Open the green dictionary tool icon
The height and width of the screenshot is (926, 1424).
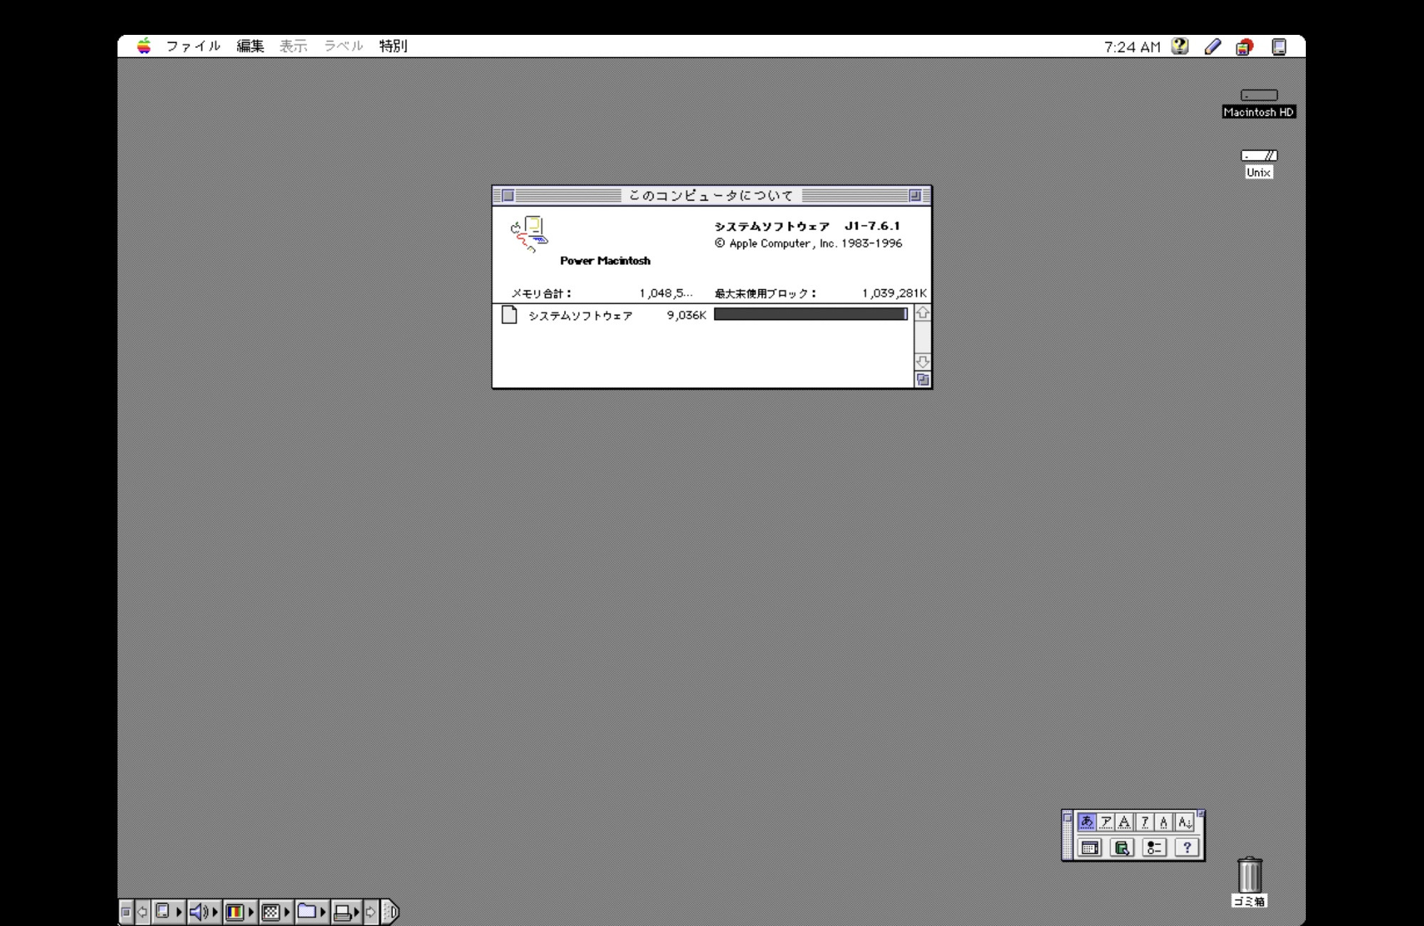1122,848
